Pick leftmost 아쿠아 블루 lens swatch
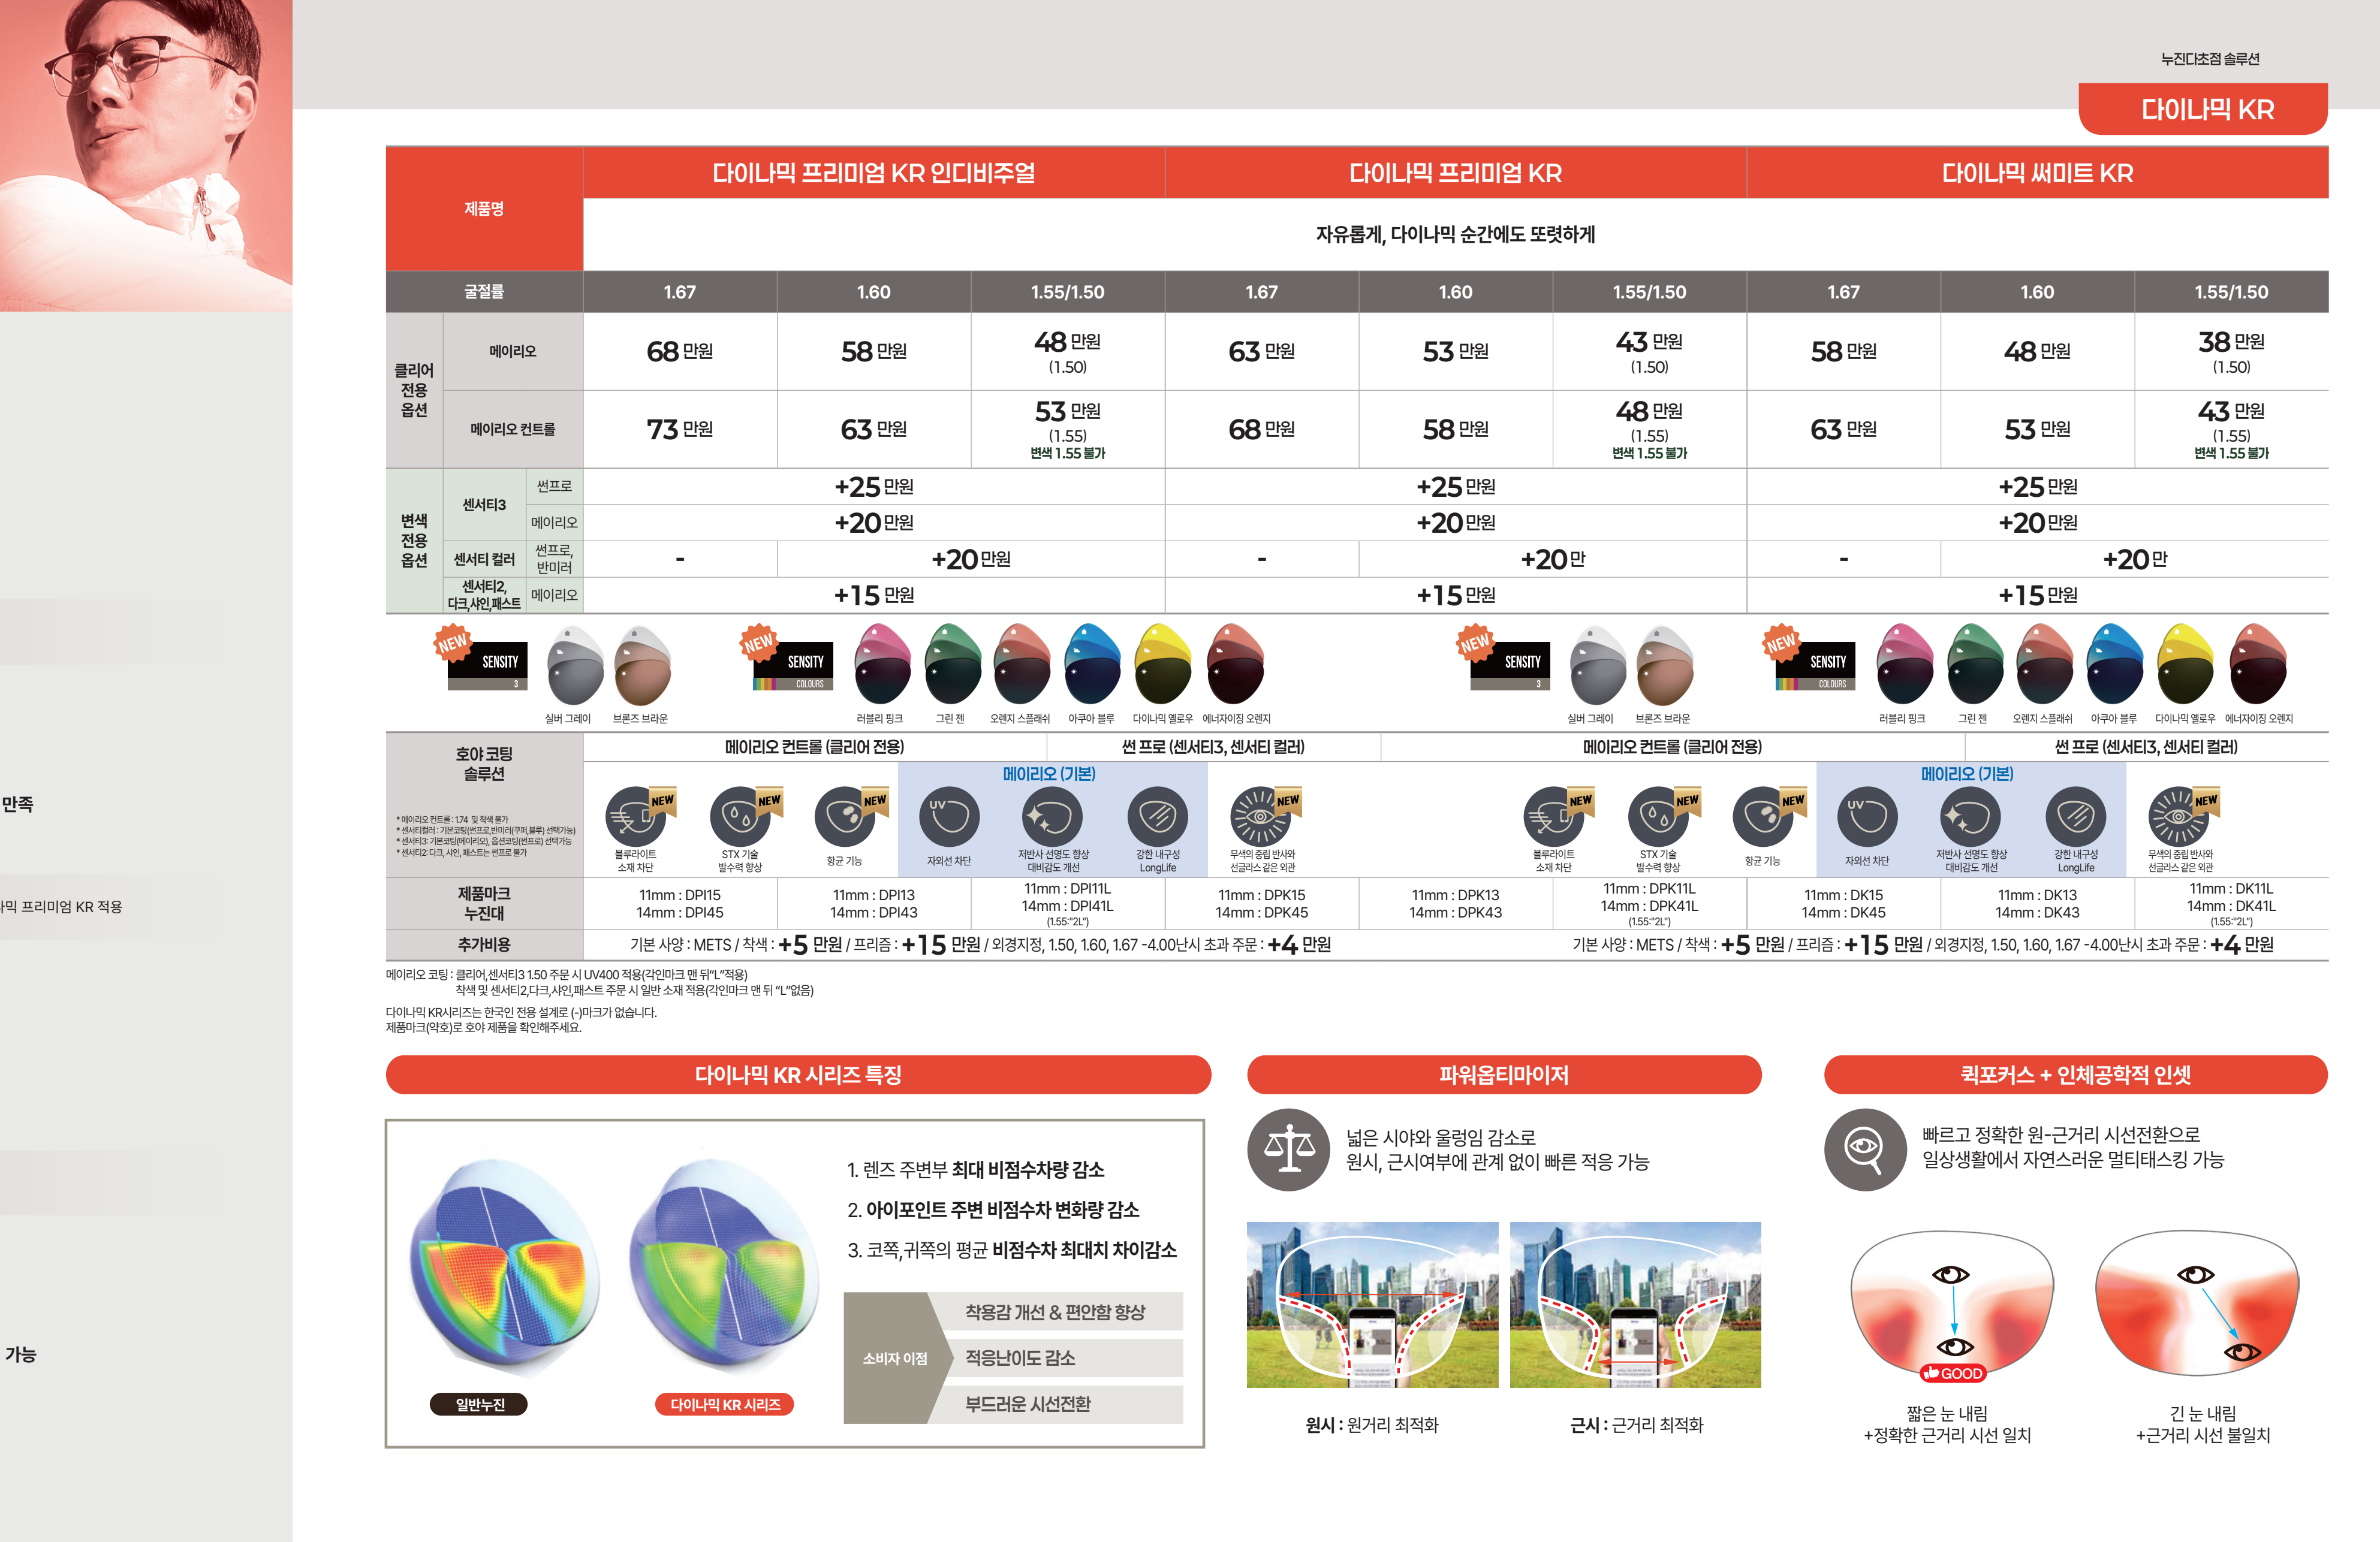Viewport: 2380px width, 1542px height. [x=1093, y=663]
